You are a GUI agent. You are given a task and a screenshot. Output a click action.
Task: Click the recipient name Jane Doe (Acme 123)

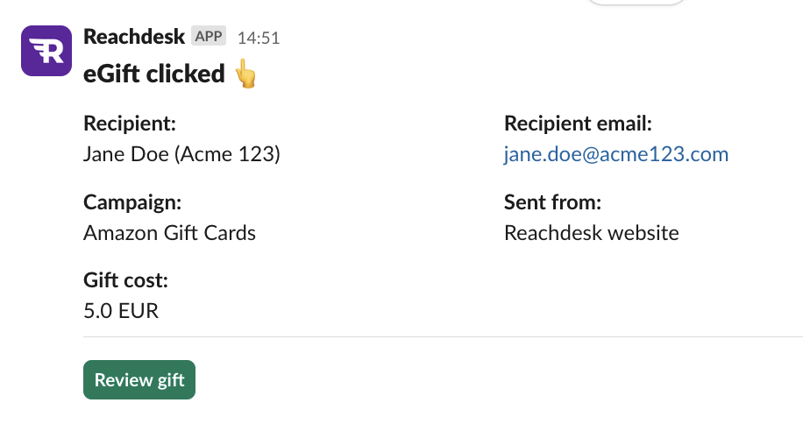pos(181,154)
